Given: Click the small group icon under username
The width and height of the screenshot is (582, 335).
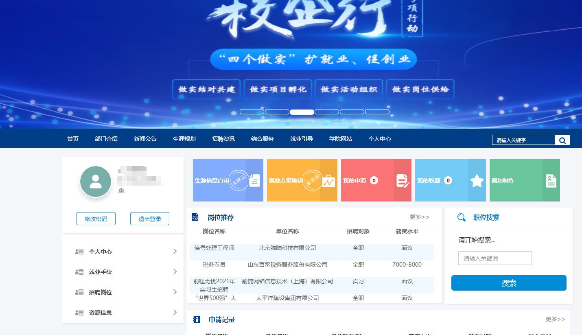Looking at the screenshot, I should [x=121, y=190].
